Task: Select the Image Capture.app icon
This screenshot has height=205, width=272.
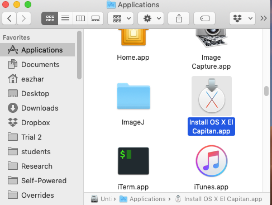Action: [212, 38]
